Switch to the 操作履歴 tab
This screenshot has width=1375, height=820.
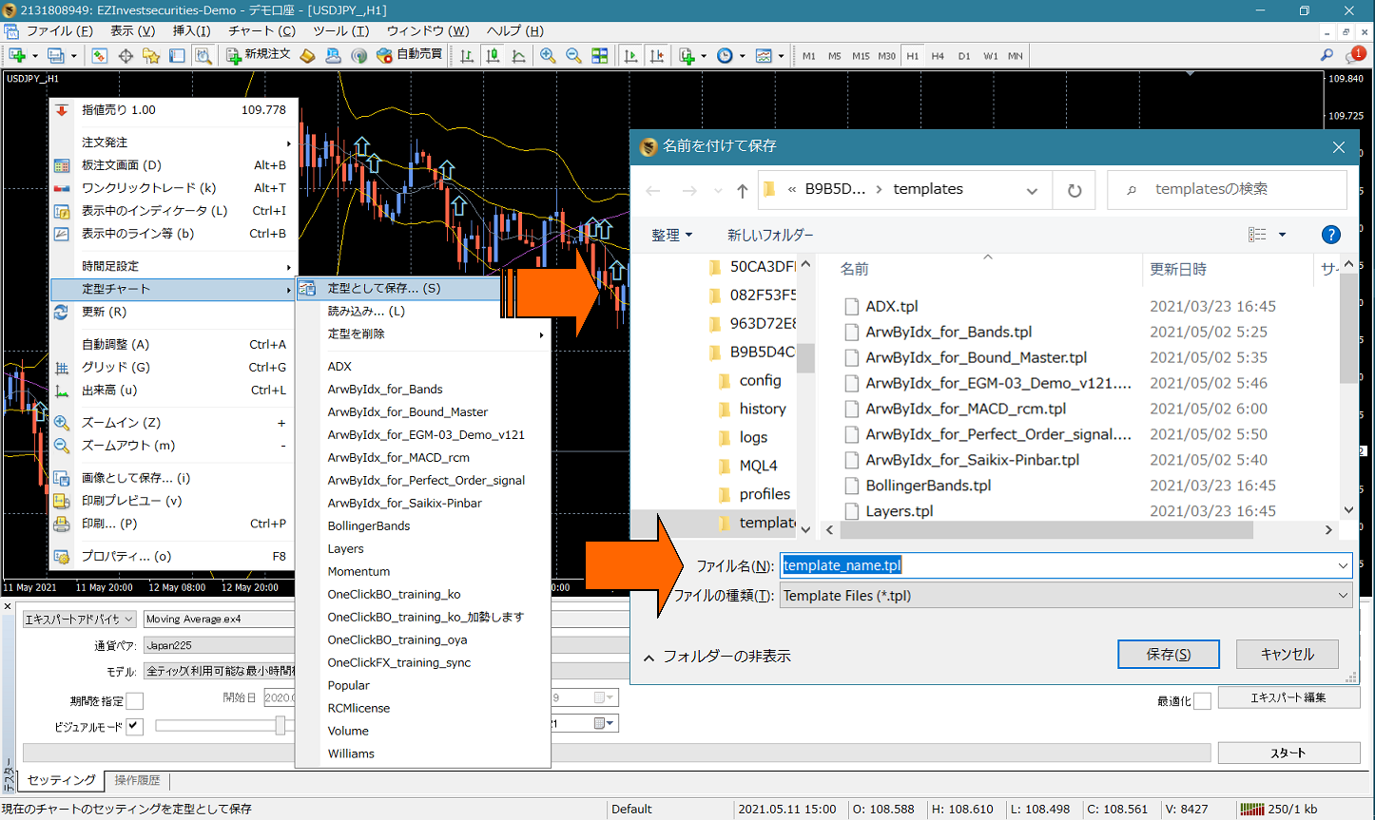pos(137,780)
